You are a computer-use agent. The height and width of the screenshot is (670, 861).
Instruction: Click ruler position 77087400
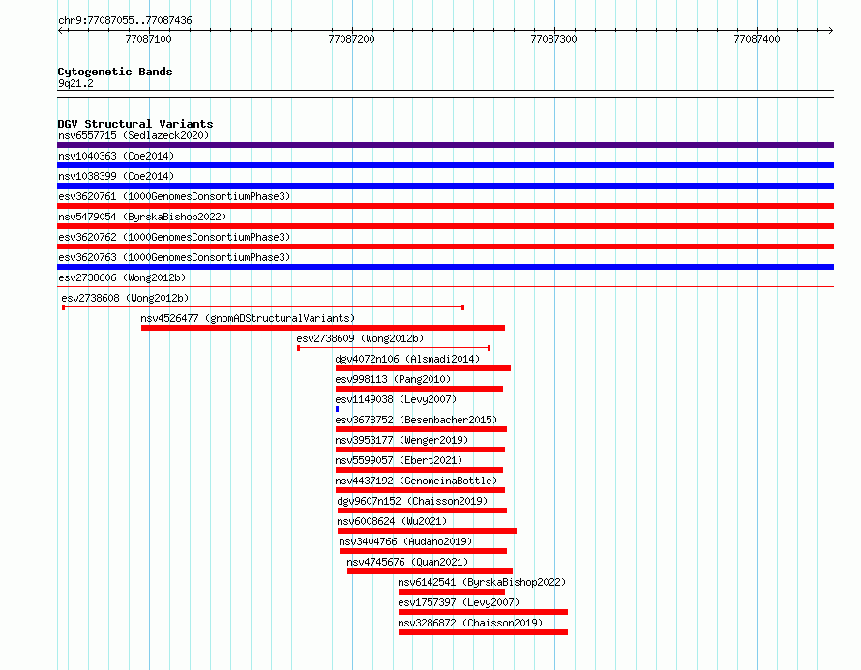757,39
